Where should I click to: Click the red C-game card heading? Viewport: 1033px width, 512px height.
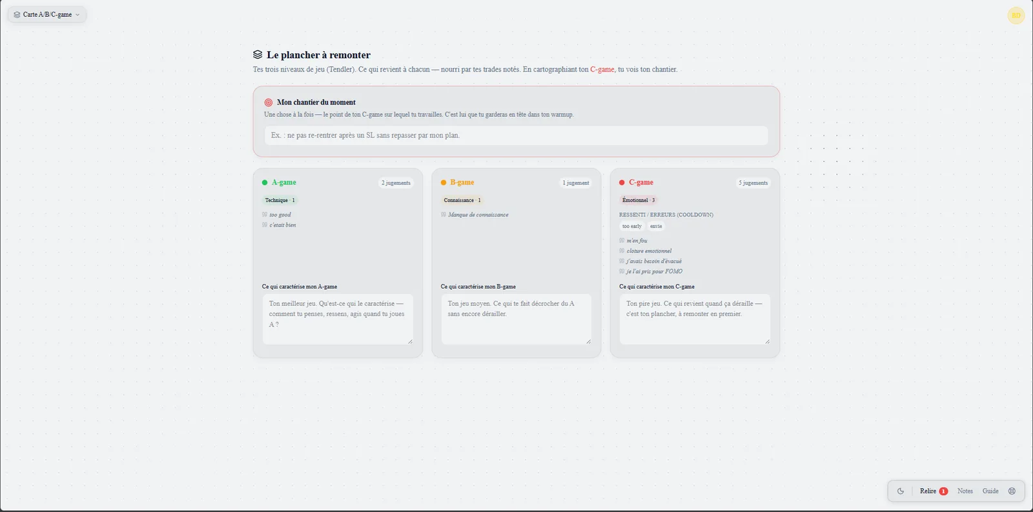tap(641, 183)
